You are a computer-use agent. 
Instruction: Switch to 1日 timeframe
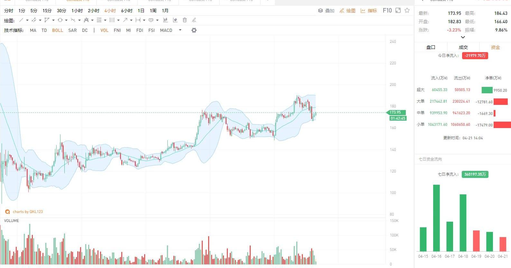click(141, 11)
